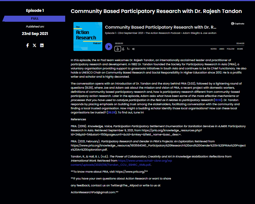The width and height of the screenshot is (255, 204).
Task: Click SHARE in the podcast player
Action: point(240,49)
